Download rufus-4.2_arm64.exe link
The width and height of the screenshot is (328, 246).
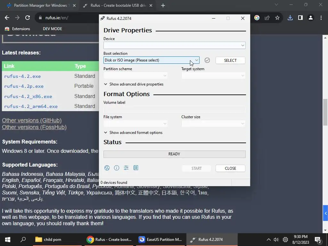click(x=31, y=106)
